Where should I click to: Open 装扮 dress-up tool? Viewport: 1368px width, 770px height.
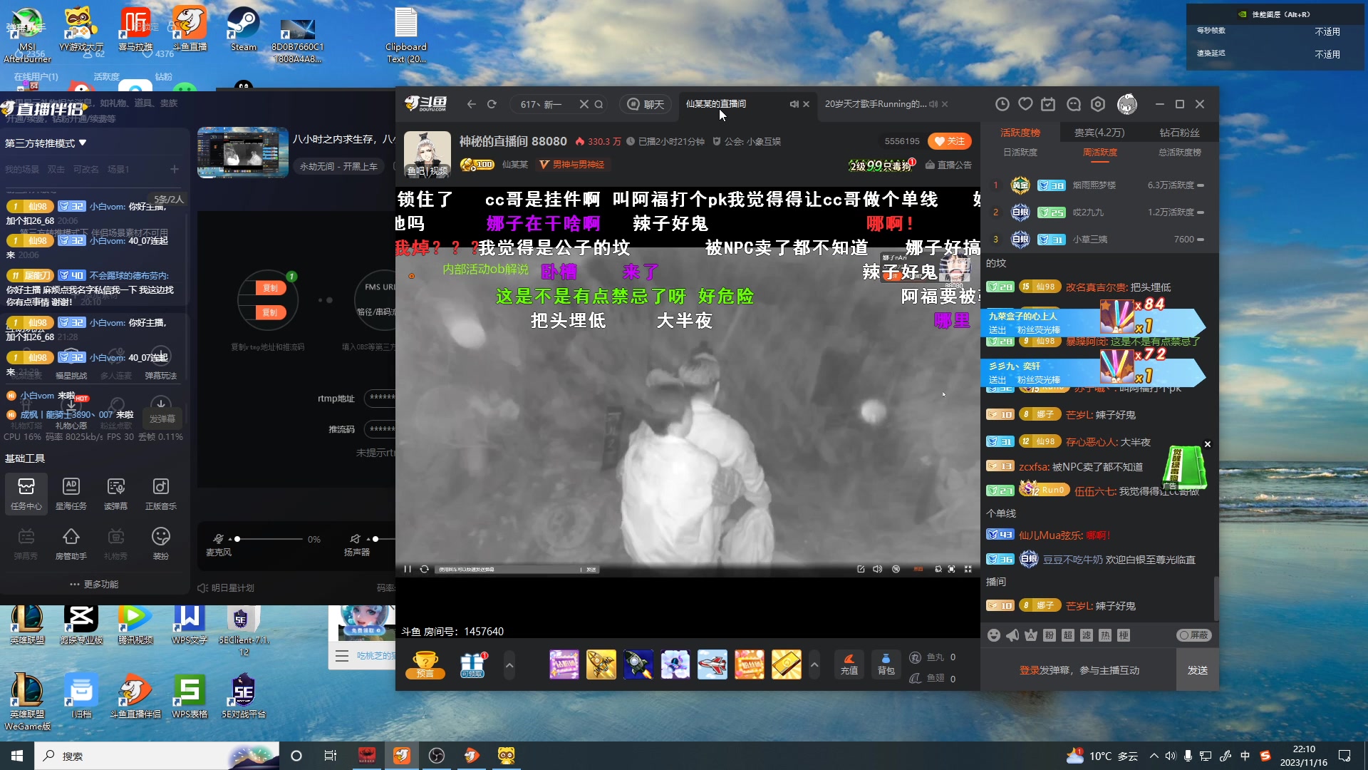pyautogui.click(x=161, y=543)
